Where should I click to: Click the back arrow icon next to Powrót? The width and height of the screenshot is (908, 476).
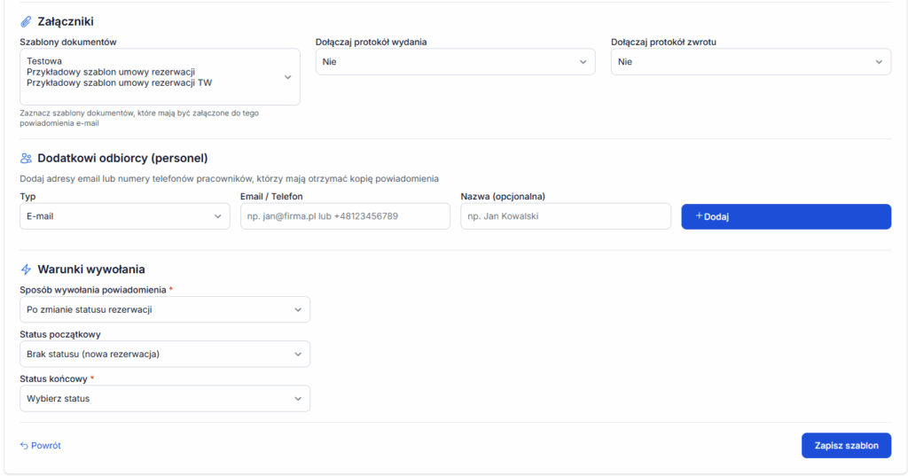(24, 446)
